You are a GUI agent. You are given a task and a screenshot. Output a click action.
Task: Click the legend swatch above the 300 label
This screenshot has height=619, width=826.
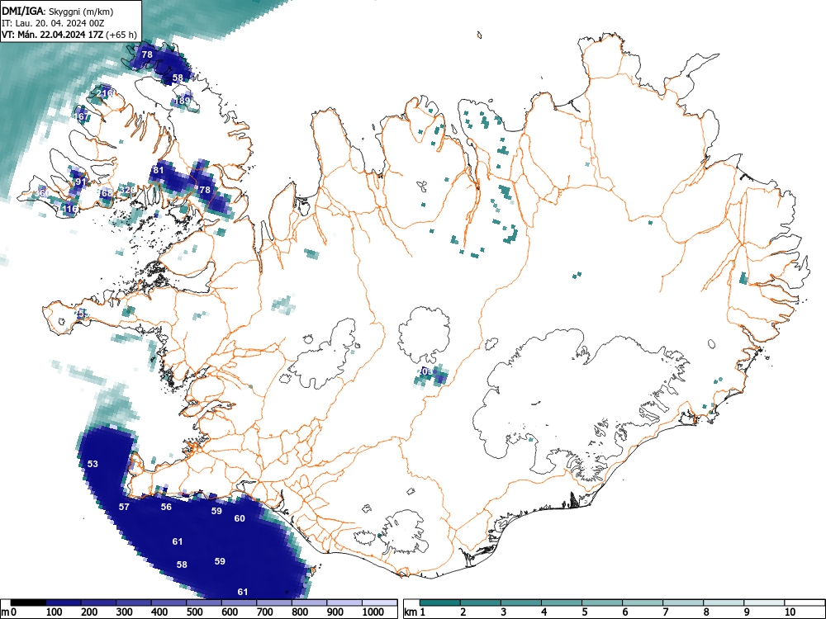133,602
